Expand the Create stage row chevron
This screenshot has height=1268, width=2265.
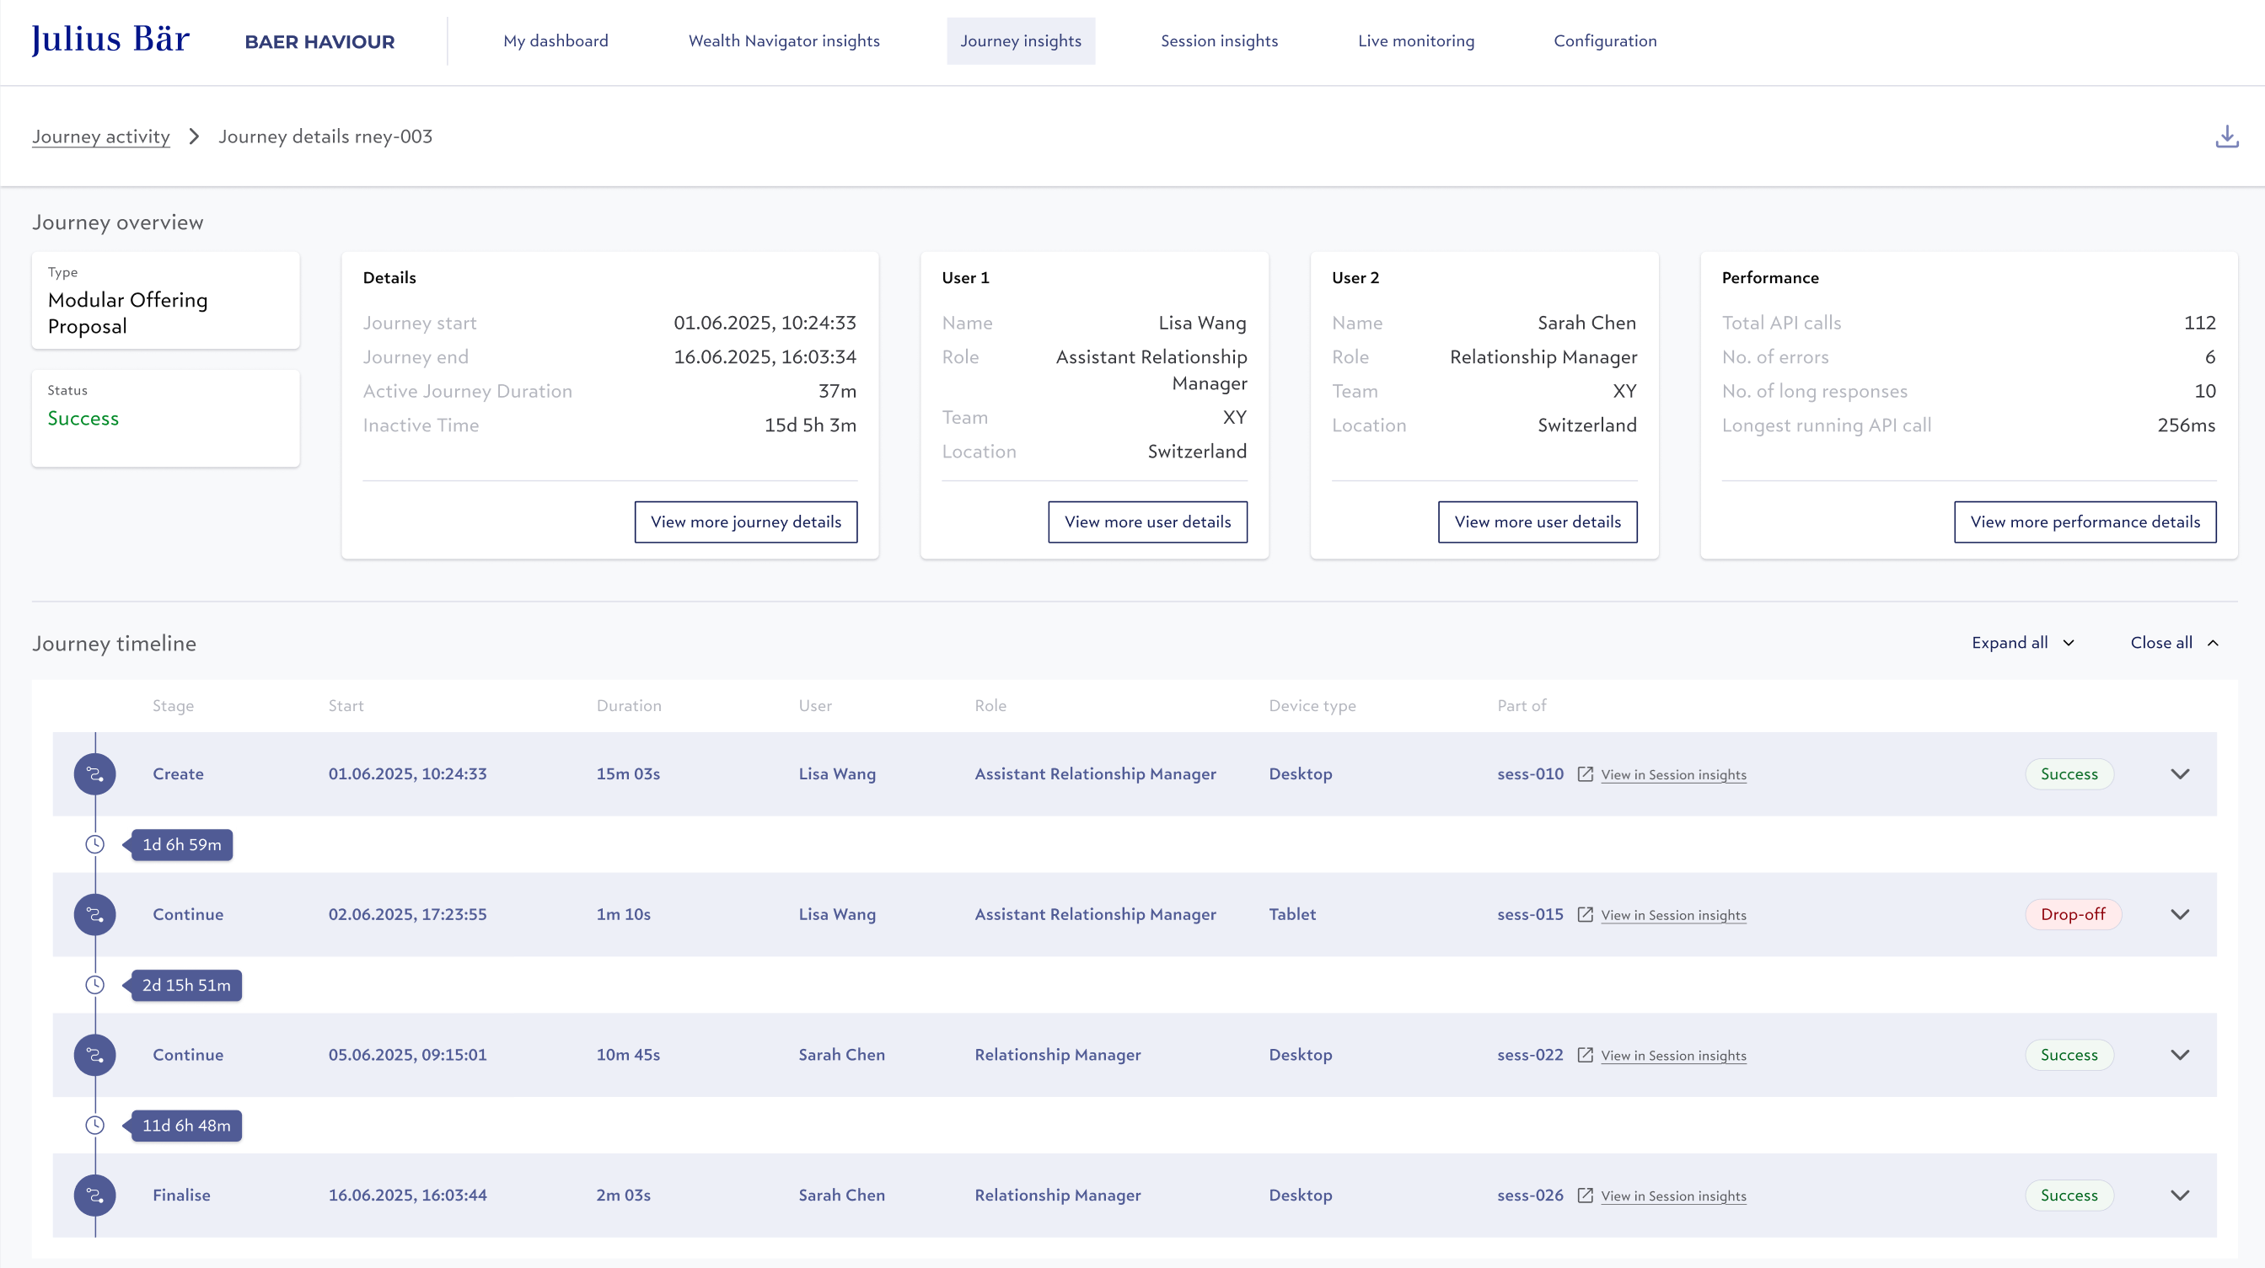[2180, 774]
